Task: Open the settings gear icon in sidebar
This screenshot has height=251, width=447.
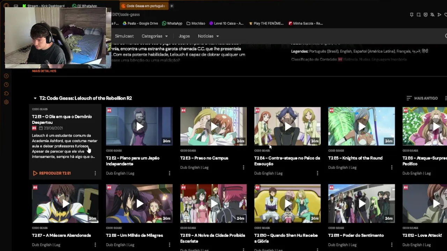Action: [x=6, y=102]
